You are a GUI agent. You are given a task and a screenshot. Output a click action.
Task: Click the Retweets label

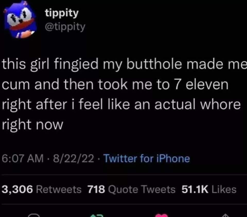(59, 190)
